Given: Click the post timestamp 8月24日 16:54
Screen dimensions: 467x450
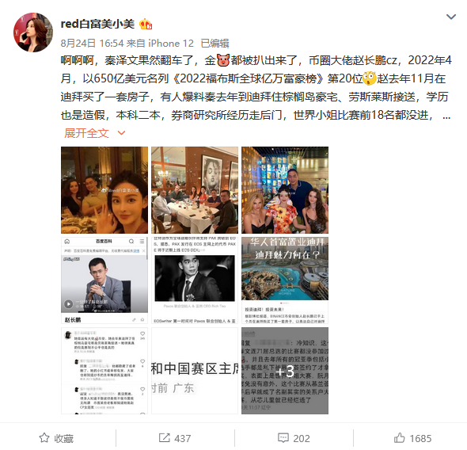Looking at the screenshot, I should point(92,44).
